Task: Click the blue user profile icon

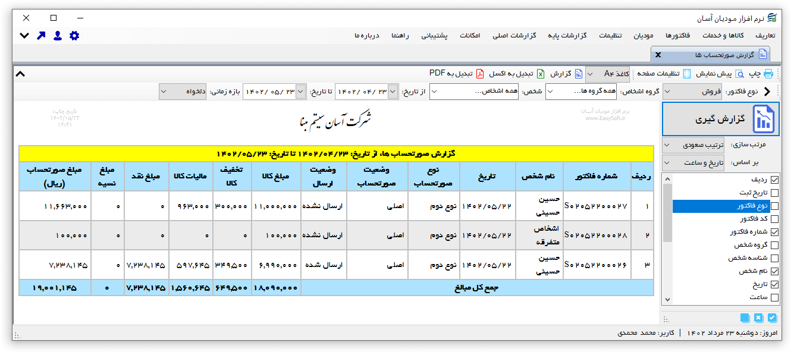Action: click(x=58, y=36)
